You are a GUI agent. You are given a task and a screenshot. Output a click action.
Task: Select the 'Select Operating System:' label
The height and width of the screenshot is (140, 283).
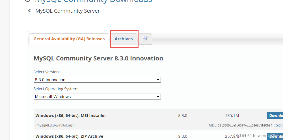tap(56, 89)
